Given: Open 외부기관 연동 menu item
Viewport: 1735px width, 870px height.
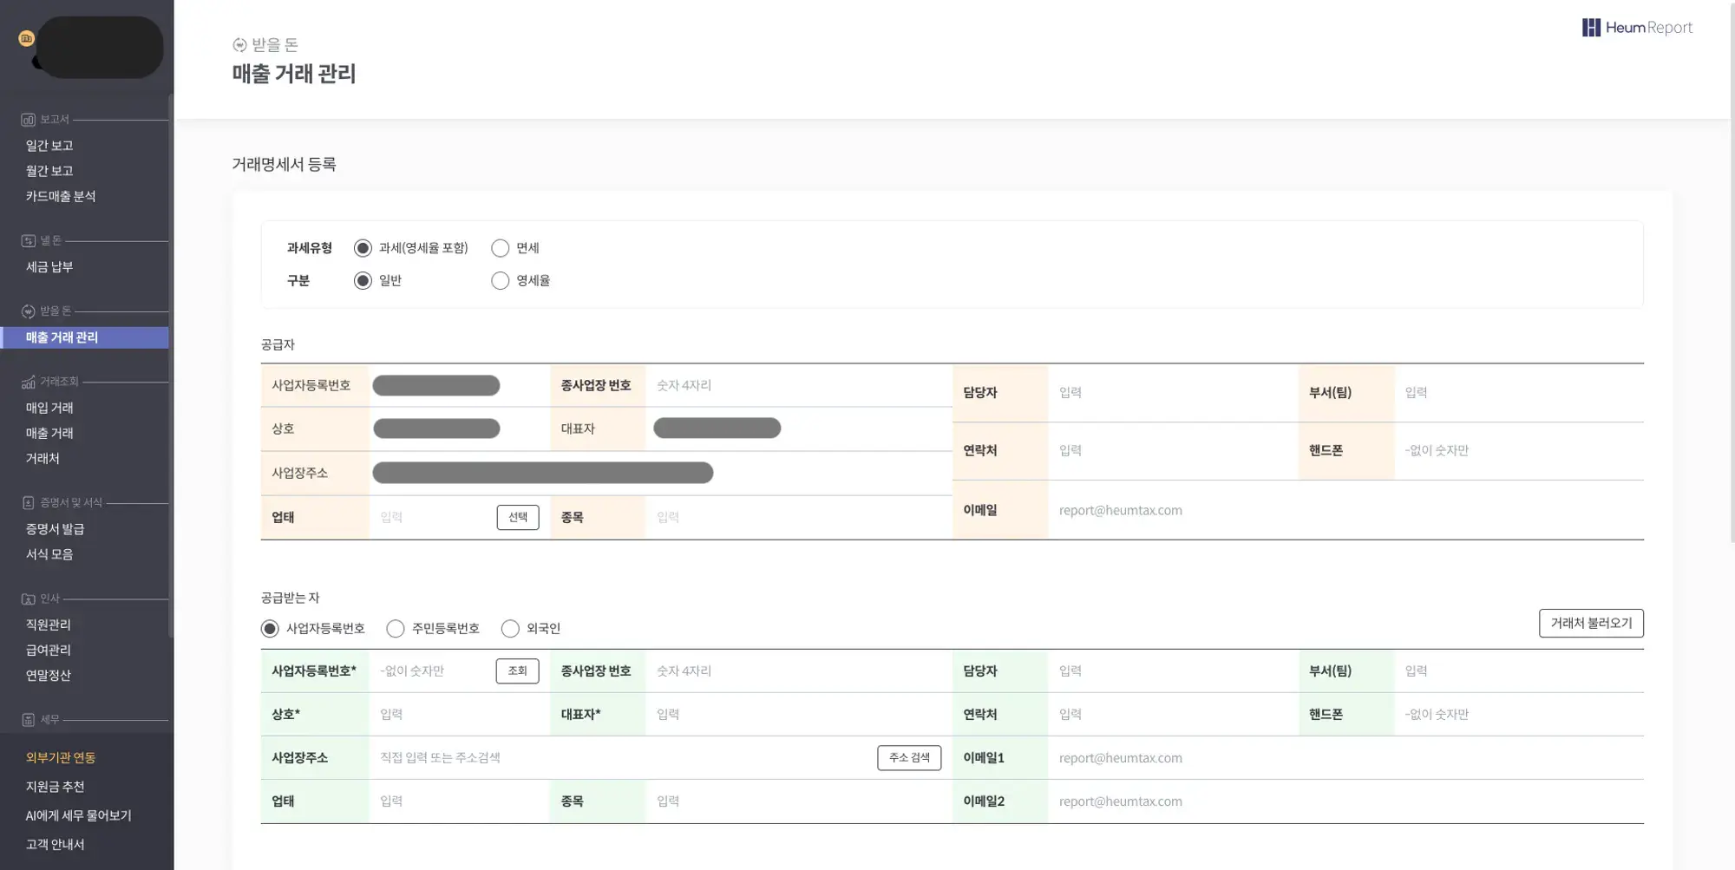Looking at the screenshot, I should (x=61, y=757).
